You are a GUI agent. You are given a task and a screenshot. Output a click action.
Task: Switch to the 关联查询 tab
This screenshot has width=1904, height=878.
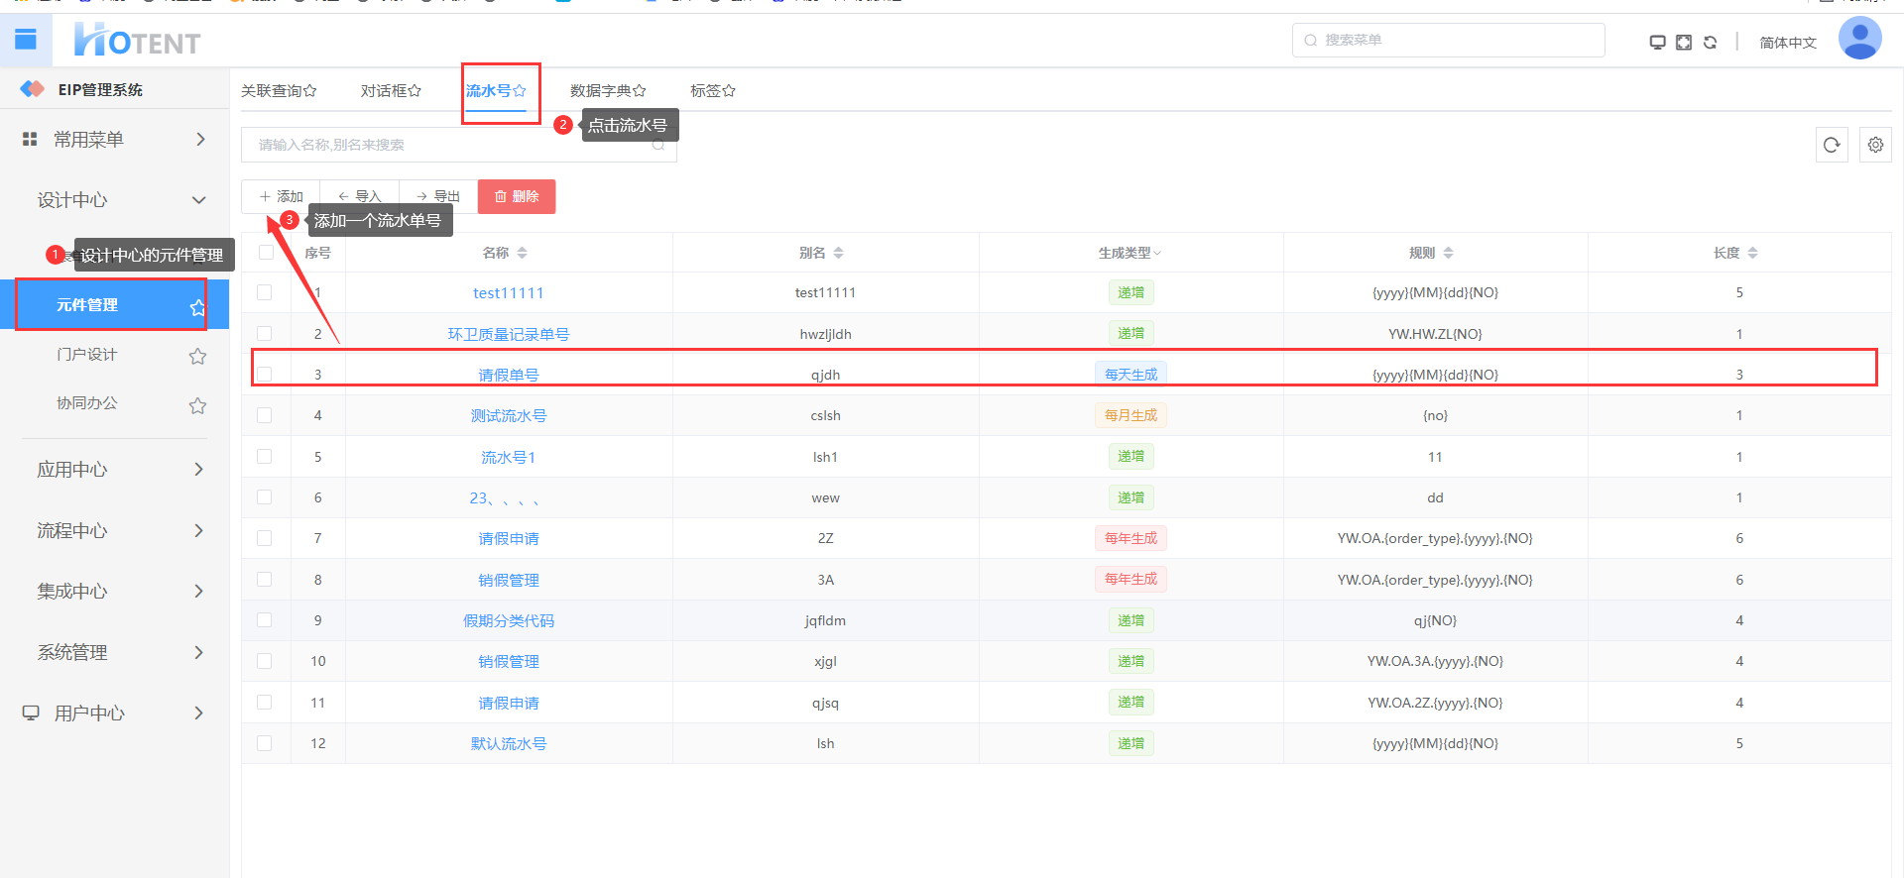pos(278,91)
